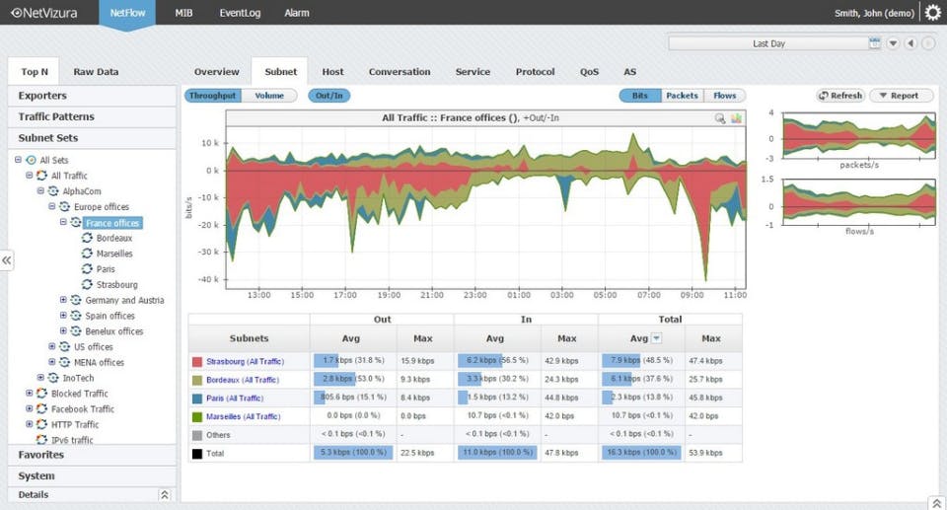This screenshot has width=947, height=510.
Task: Click the InoTech subnet icon
Action: click(53, 378)
